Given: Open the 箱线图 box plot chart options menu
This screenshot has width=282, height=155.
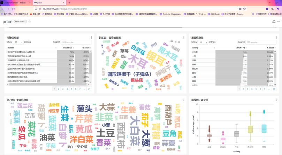Looking at the screenshot, I should pyautogui.click(x=276, y=100).
